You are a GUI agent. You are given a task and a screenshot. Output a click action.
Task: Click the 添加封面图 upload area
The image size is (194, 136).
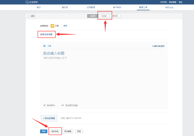49,118
